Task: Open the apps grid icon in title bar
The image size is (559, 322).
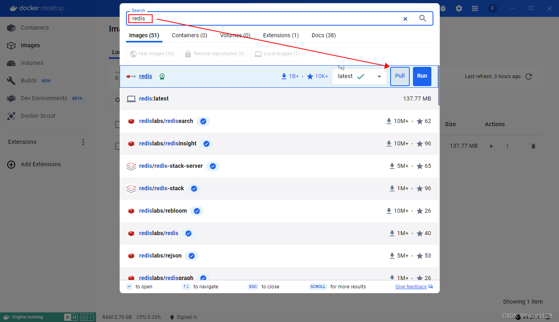Action: pos(475,8)
